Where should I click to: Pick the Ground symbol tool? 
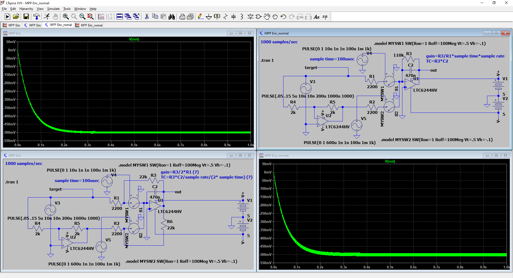coord(209,17)
